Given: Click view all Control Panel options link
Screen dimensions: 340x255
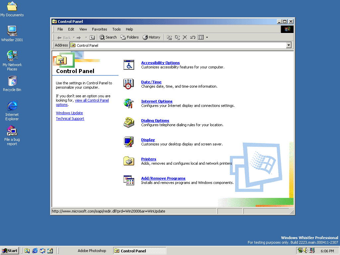Looking at the screenshot, I should [92, 100].
